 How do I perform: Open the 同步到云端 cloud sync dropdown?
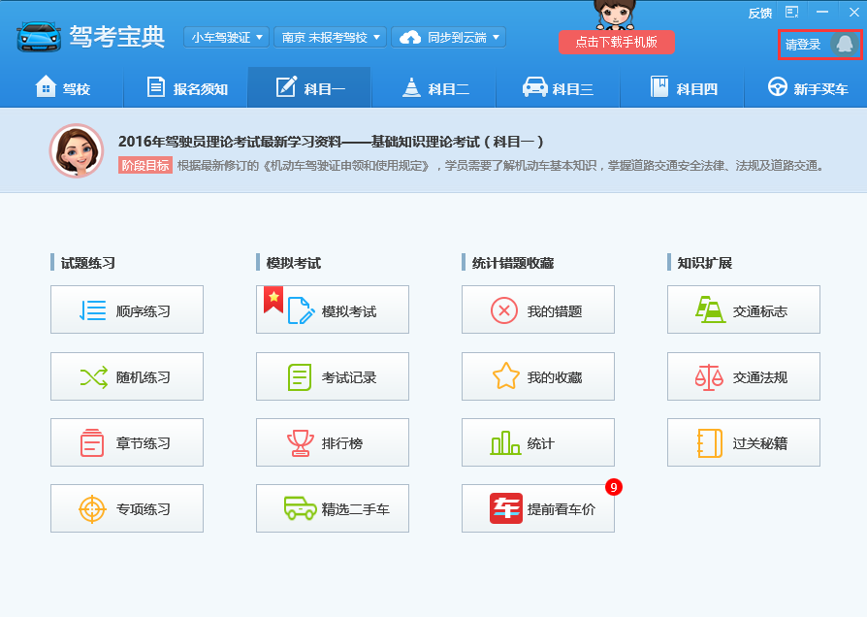[x=448, y=37]
